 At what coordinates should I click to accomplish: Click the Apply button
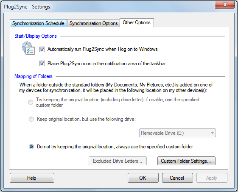click(212, 178)
